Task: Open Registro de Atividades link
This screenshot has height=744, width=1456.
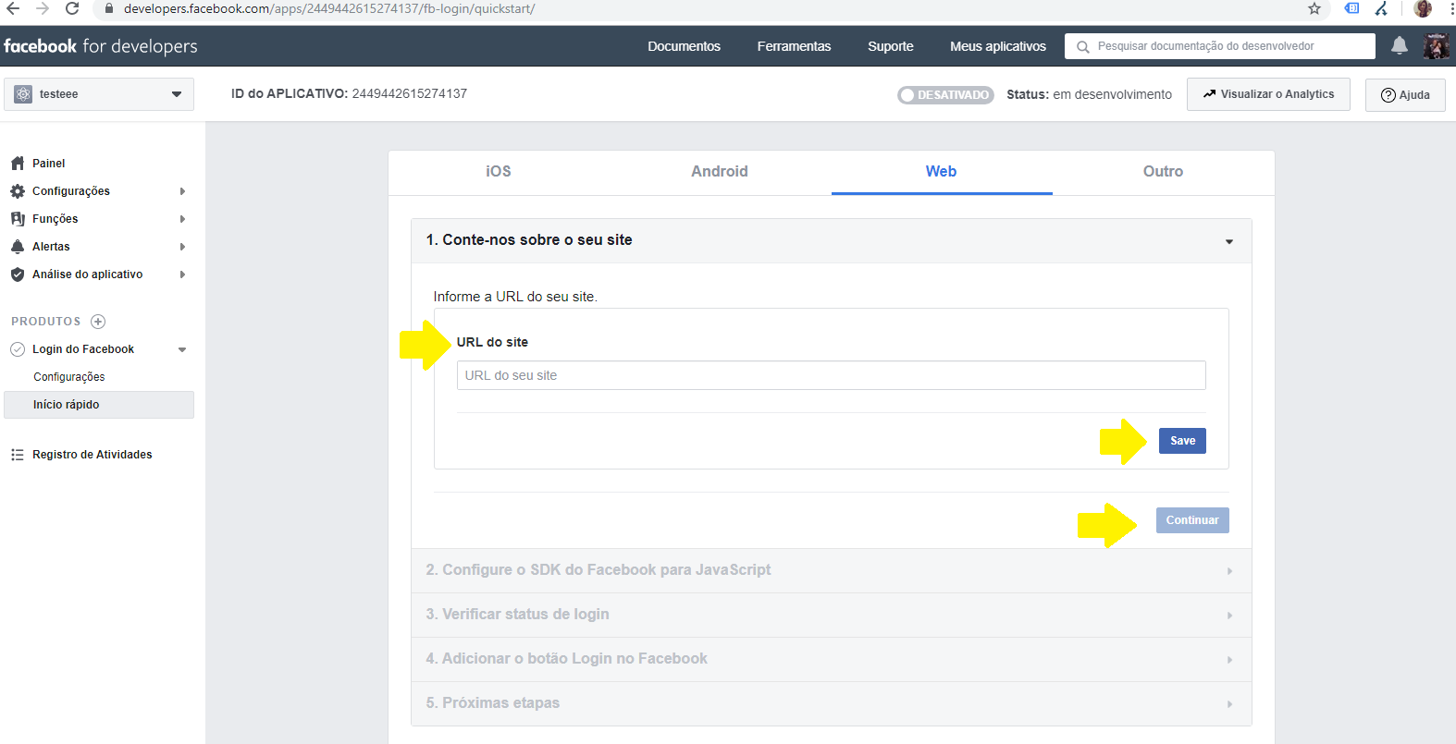Action: pos(93,455)
